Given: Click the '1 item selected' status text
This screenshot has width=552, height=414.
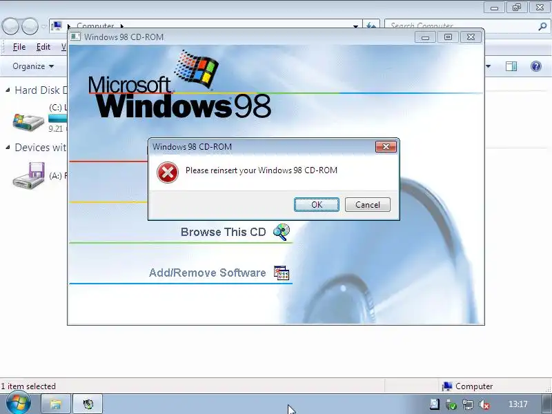Looking at the screenshot, I should point(28,386).
